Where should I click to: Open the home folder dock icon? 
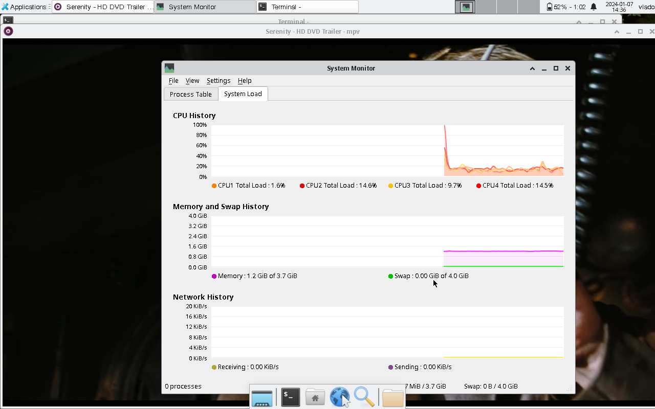click(315, 397)
